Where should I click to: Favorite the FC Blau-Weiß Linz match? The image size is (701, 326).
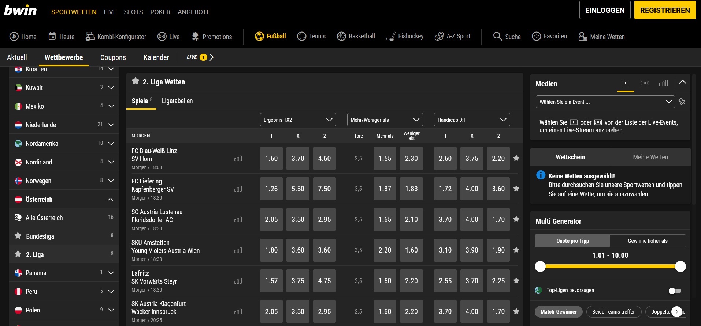[516, 158]
